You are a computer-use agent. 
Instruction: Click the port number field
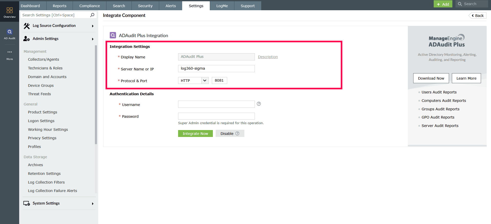click(220, 81)
